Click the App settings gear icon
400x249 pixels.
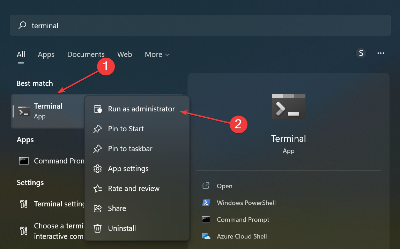point(97,169)
